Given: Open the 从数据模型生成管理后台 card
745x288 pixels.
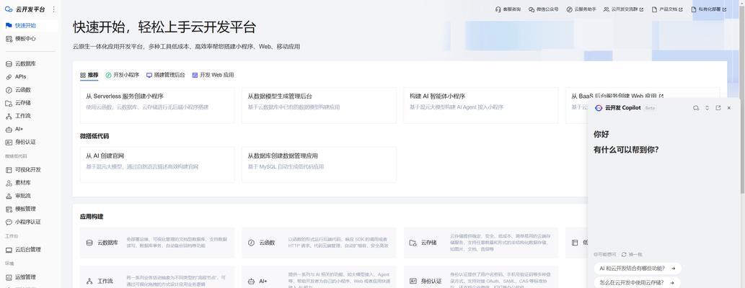Looking at the screenshot, I should pos(319,105).
